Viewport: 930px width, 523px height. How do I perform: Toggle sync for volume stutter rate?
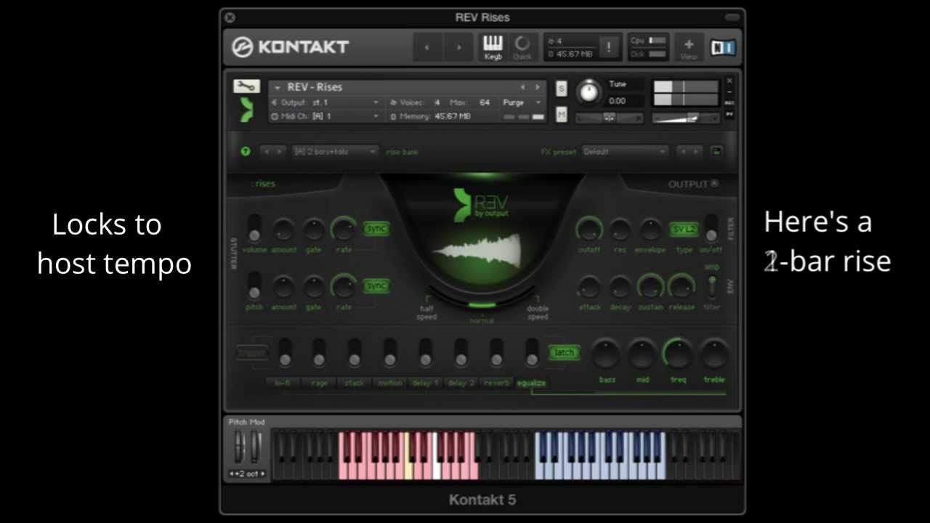pos(376,229)
